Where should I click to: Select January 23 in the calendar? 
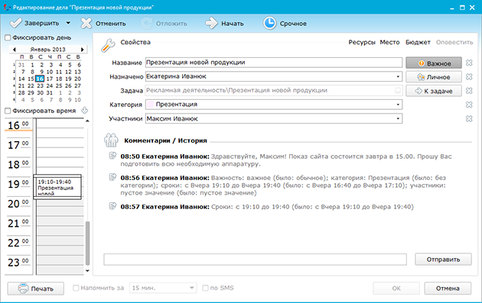[x=40, y=86]
